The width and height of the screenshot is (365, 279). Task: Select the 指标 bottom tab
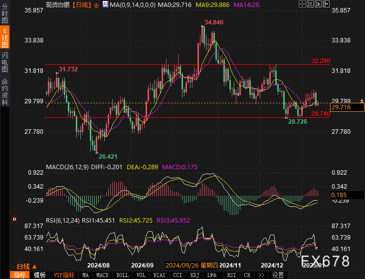click(x=20, y=275)
